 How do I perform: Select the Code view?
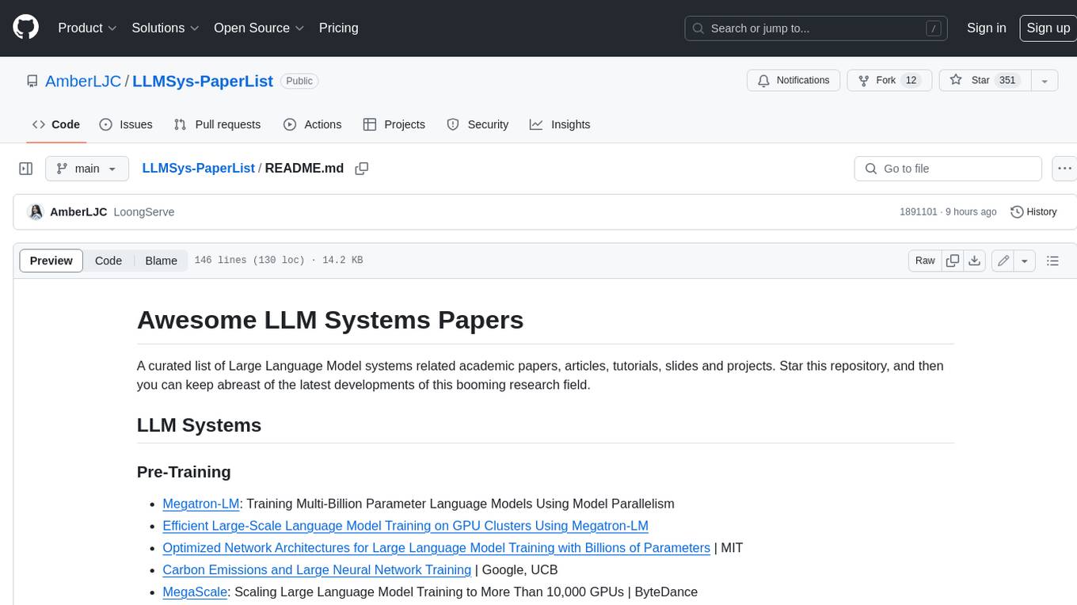[x=108, y=261]
